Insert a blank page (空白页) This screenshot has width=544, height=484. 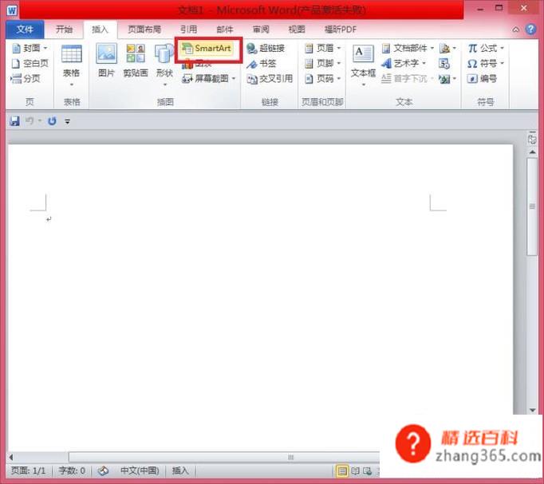[30, 64]
